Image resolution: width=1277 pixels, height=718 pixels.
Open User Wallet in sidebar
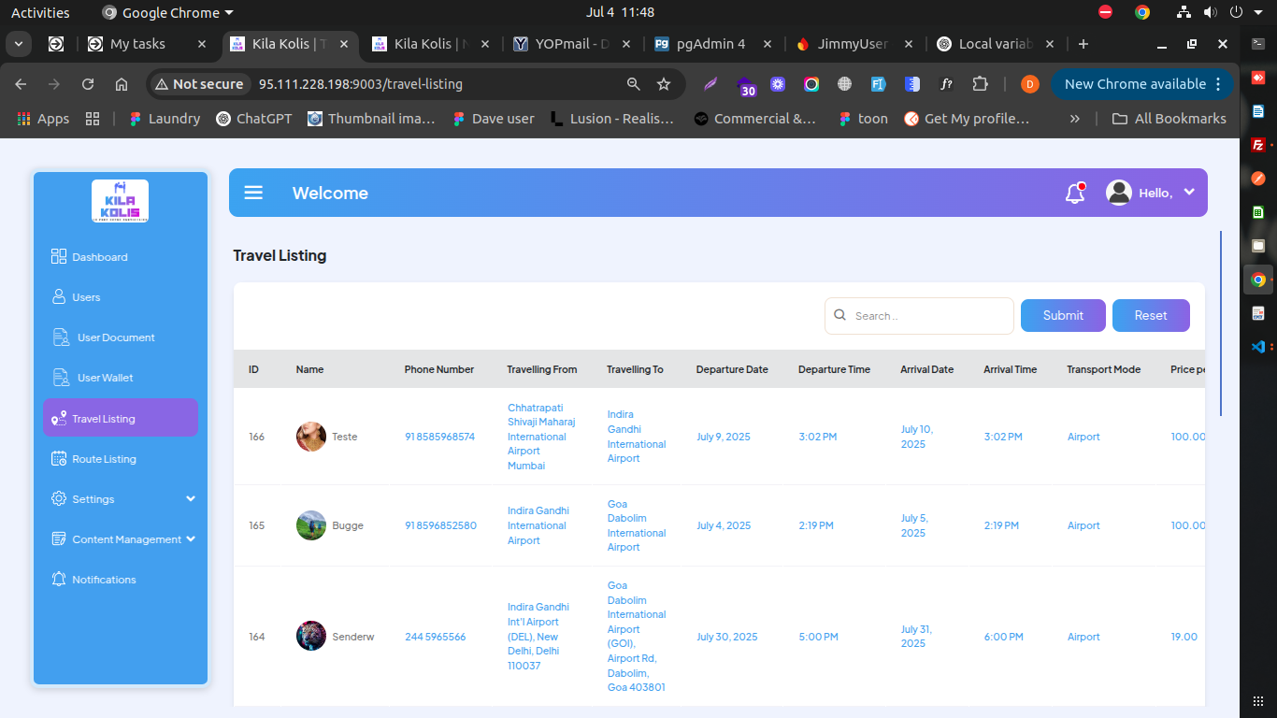pyautogui.click(x=105, y=378)
